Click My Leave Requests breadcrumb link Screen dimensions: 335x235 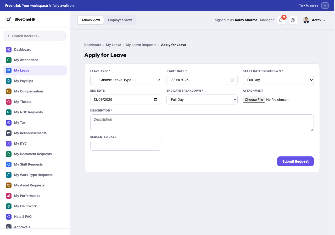141,45
